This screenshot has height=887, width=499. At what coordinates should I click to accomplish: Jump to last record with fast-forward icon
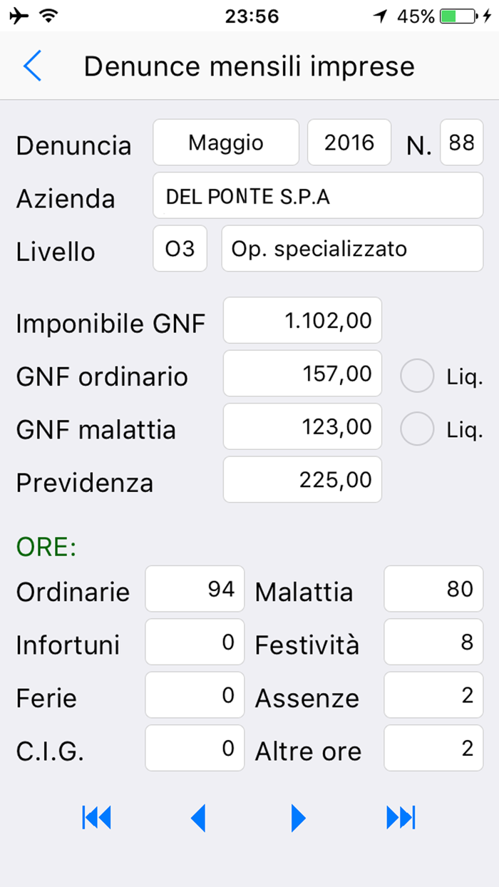pos(401,818)
